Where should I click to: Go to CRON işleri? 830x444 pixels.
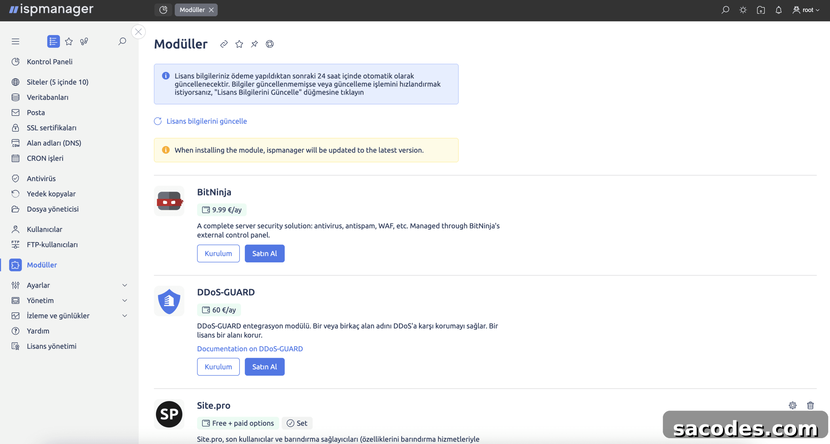45,158
